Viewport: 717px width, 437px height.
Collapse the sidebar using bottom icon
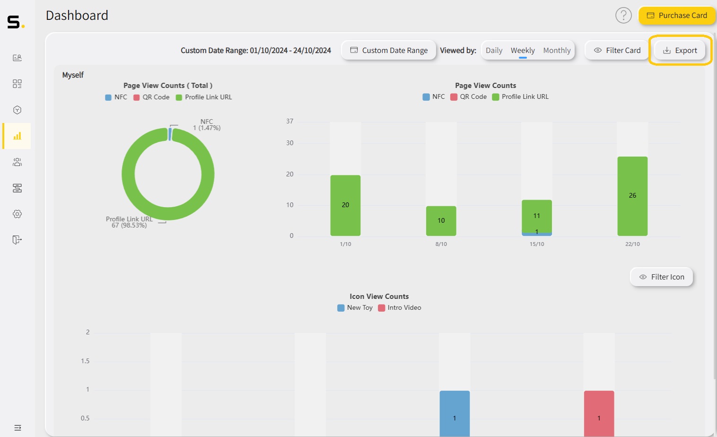(17, 427)
